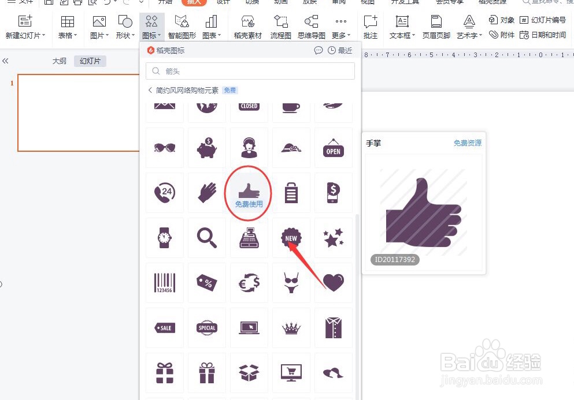
Task: Insert the magnifying glass icon
Action: tap(207, 238)
